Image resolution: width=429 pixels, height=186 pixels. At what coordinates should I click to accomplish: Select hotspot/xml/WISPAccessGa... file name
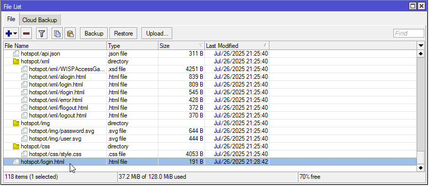[x=67, y=69]
